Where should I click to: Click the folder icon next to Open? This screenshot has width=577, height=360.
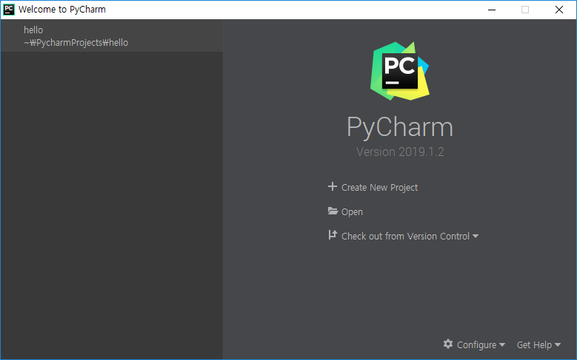[x=333, y=211]
